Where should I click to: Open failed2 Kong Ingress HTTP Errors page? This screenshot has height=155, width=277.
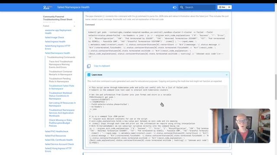[x=58, y=150]
